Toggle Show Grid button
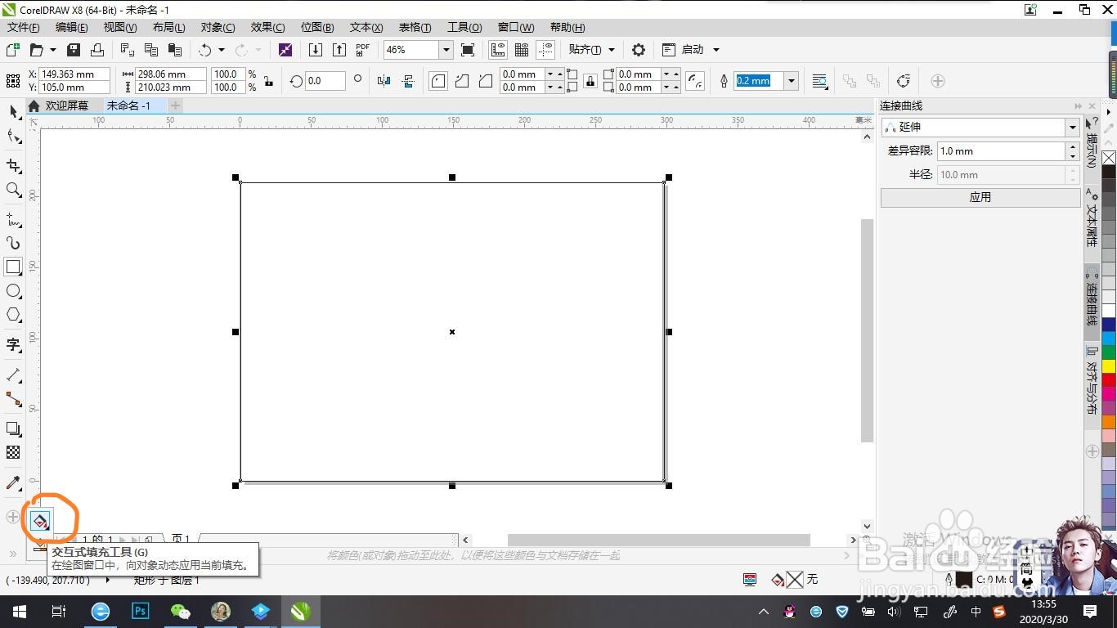 (x=521, y=50)
